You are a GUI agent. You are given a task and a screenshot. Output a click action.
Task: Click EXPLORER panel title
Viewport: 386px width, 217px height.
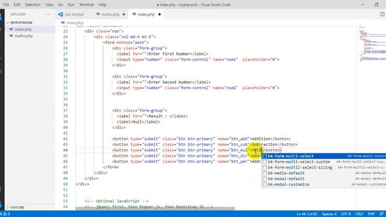(18, 14)
